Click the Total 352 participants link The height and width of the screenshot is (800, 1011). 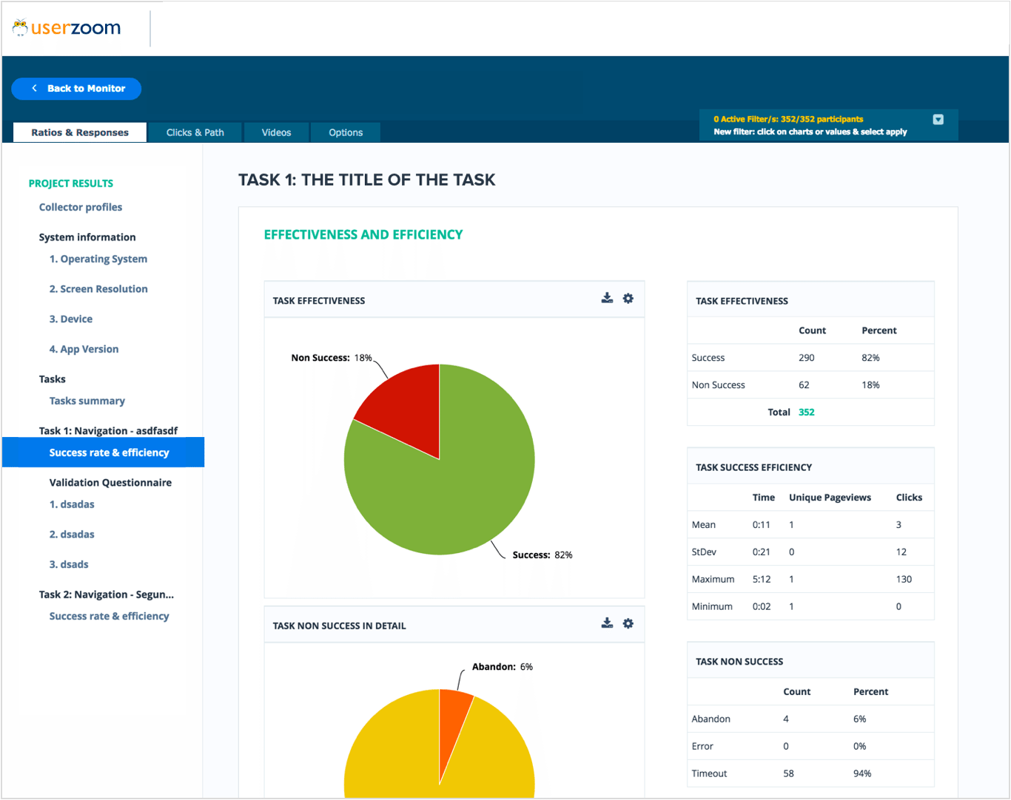click(806, 412)
